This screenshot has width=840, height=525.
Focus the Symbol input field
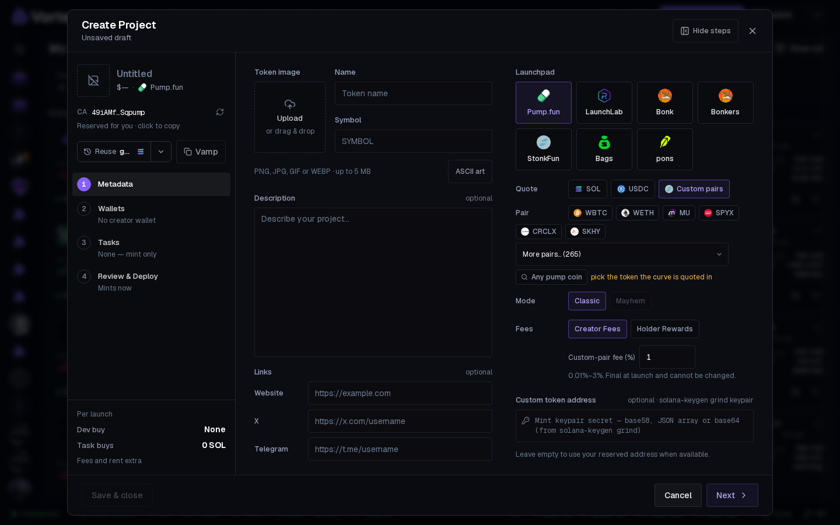pos(414,141)
